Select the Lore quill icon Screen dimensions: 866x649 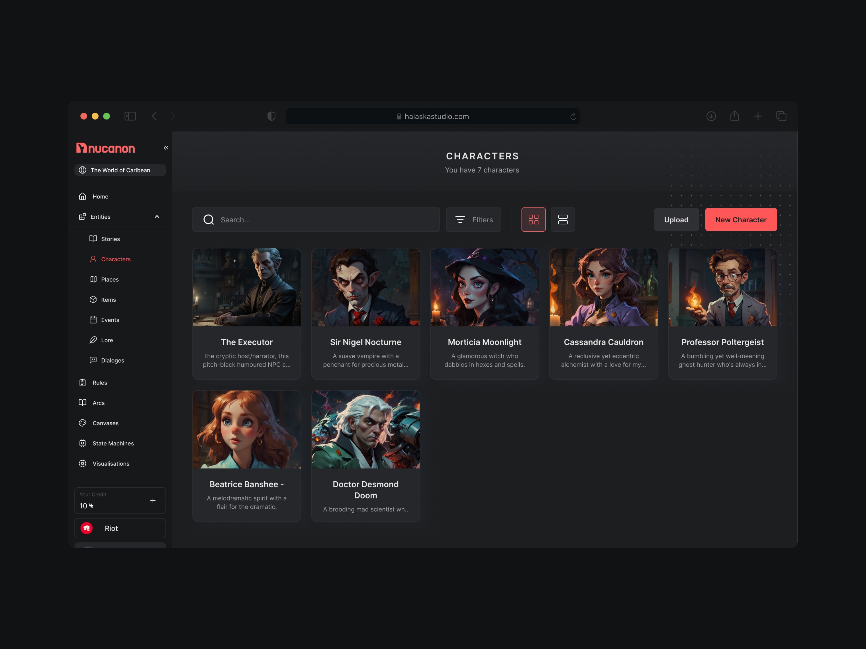pos(93,340)
